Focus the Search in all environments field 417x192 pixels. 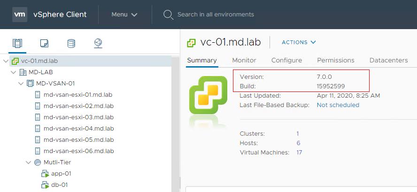216,15
